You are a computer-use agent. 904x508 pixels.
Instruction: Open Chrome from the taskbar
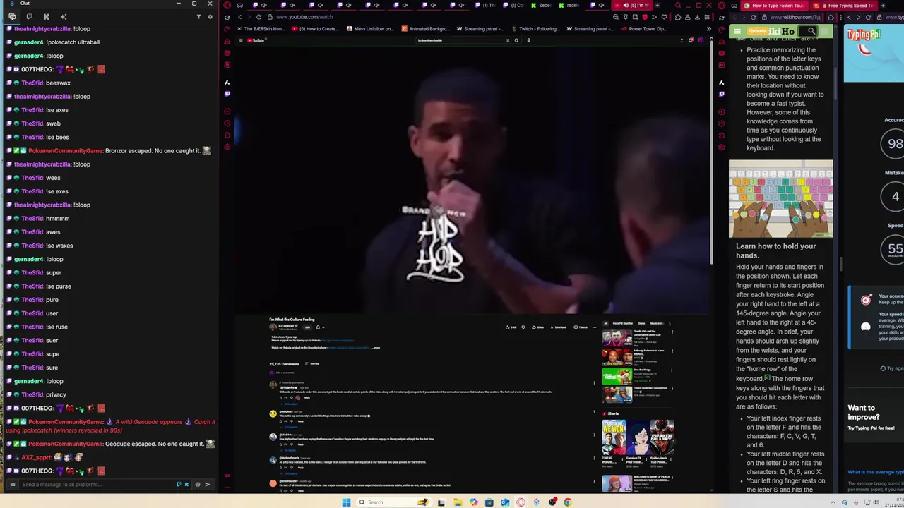(x=567, y=502)
